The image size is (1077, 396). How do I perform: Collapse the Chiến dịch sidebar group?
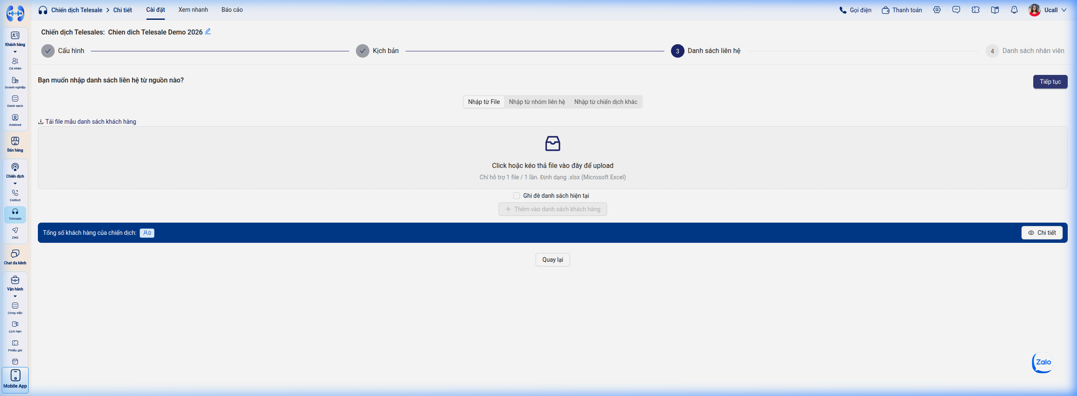click(15, 184)
